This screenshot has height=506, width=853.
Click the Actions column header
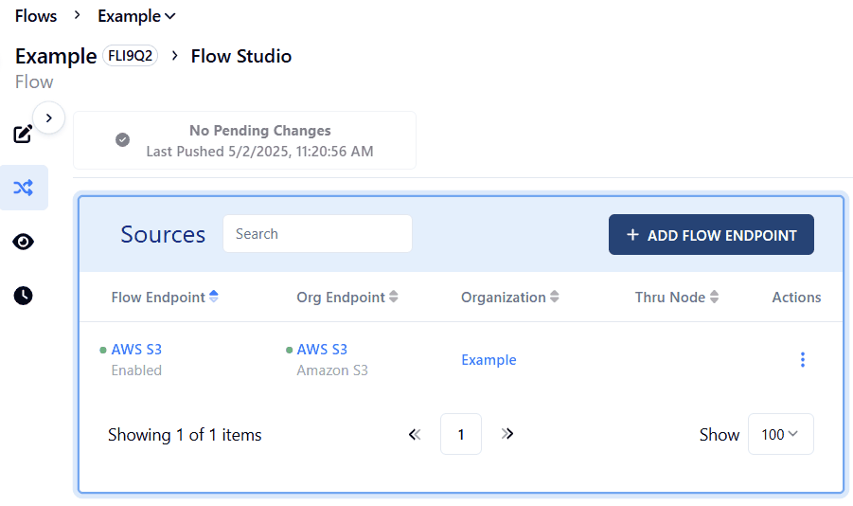pyautogui.click(x=796, y=297)
